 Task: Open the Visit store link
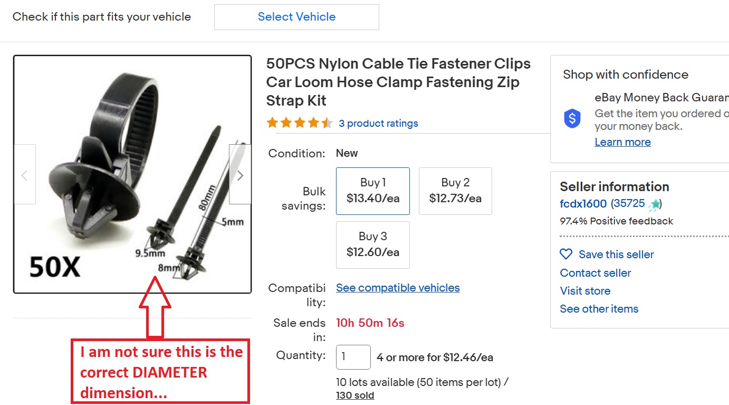[x=585, y=291]
